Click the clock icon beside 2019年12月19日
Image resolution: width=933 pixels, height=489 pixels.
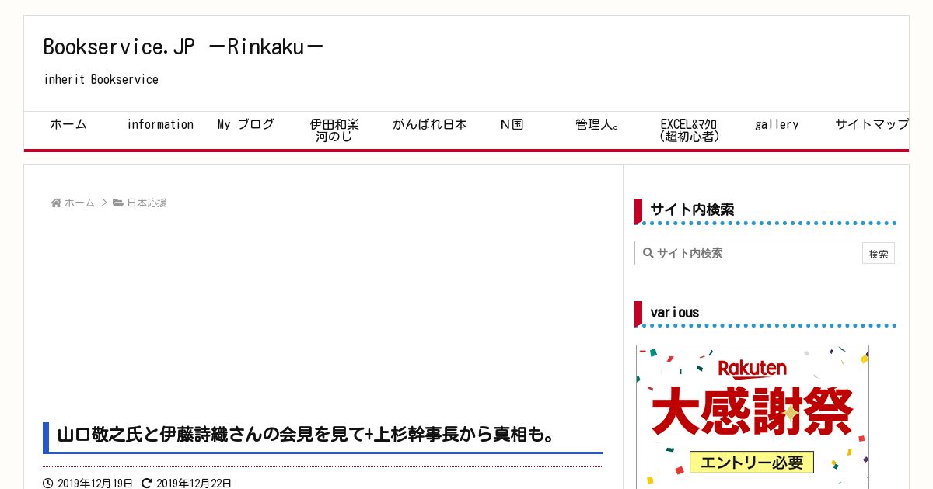[x=48, y=484]
